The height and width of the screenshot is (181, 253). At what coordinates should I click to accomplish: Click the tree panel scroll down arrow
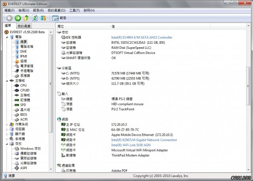pyautogui.click(x=51, y=169)
